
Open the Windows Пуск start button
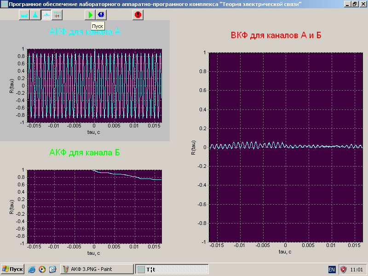click(12, 269)
